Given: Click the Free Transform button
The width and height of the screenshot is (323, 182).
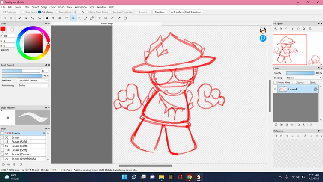Looking at the screenshot, I should (x=176, y=12).
